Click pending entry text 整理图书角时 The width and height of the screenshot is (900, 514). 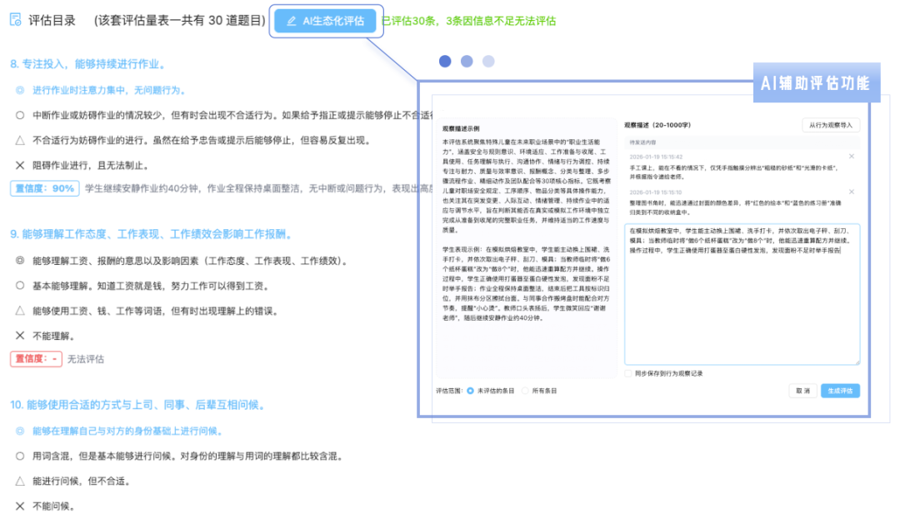click(735, 207)
